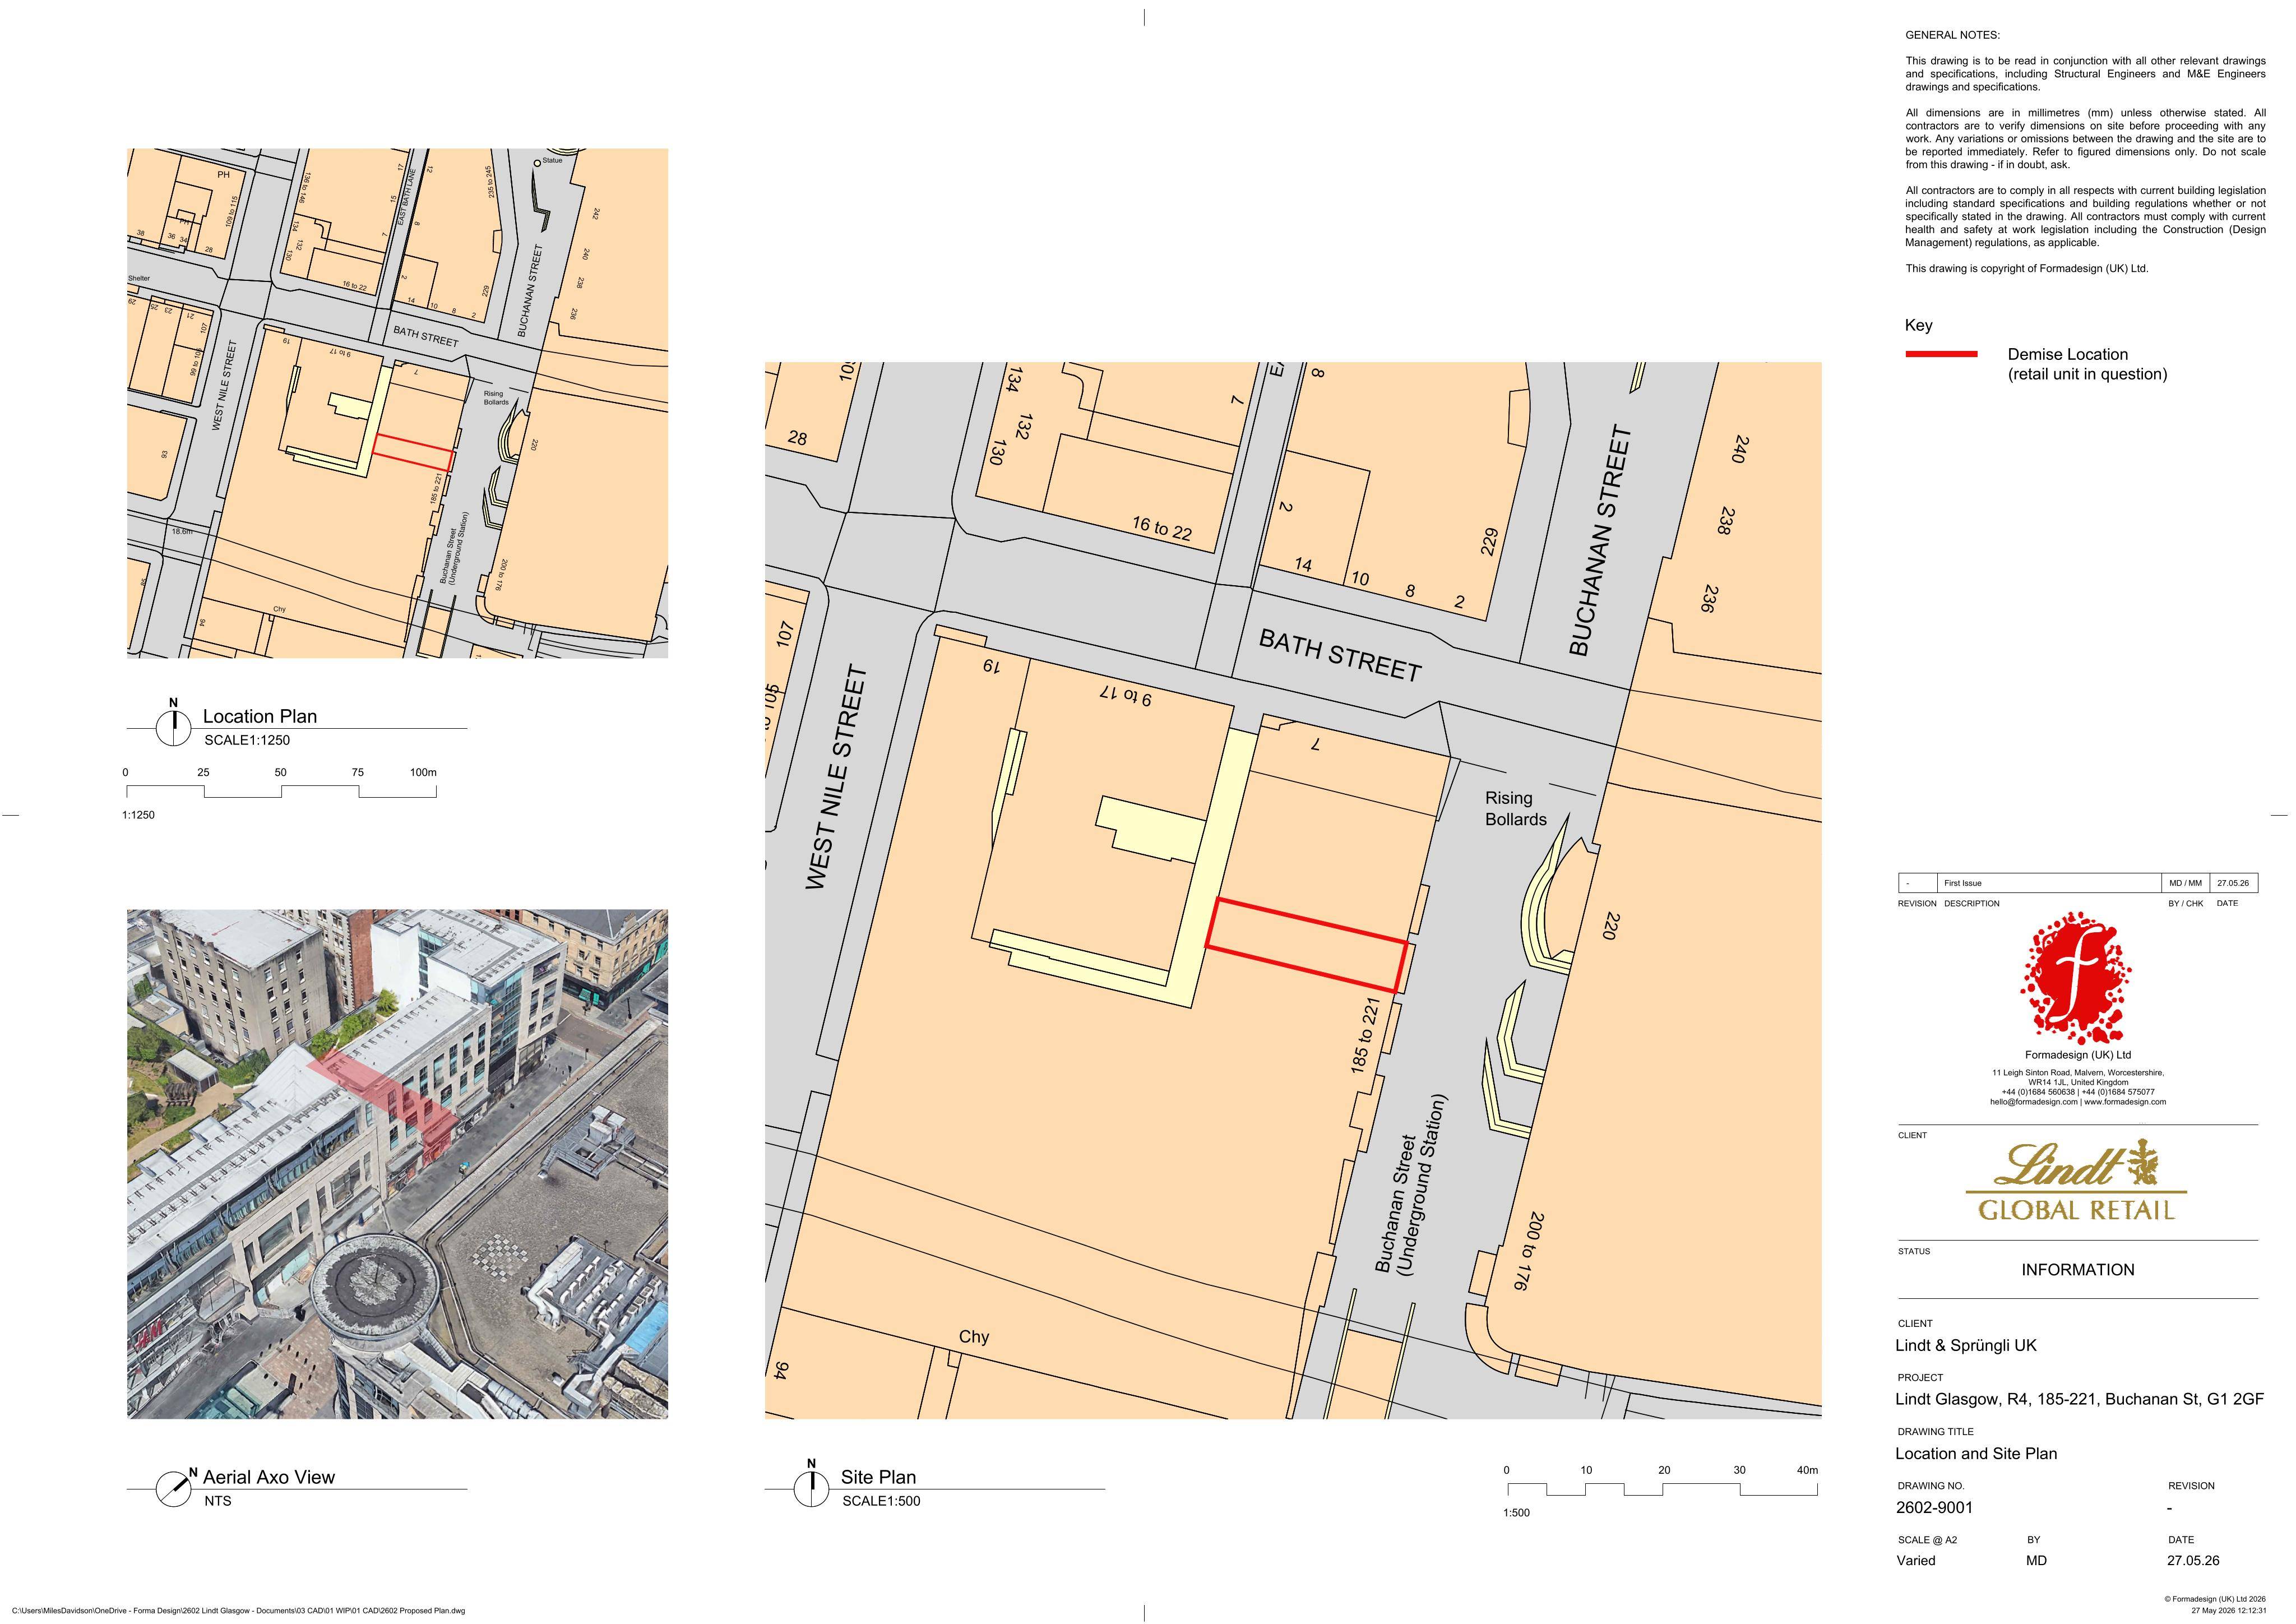This screenshot has height=1624, width=2296.
Task: Select the INFORMATION status text
Action: [x=2077, y=1270]
